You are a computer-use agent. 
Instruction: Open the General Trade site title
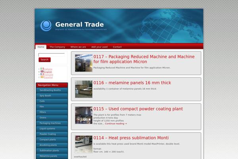pos(80,25)
